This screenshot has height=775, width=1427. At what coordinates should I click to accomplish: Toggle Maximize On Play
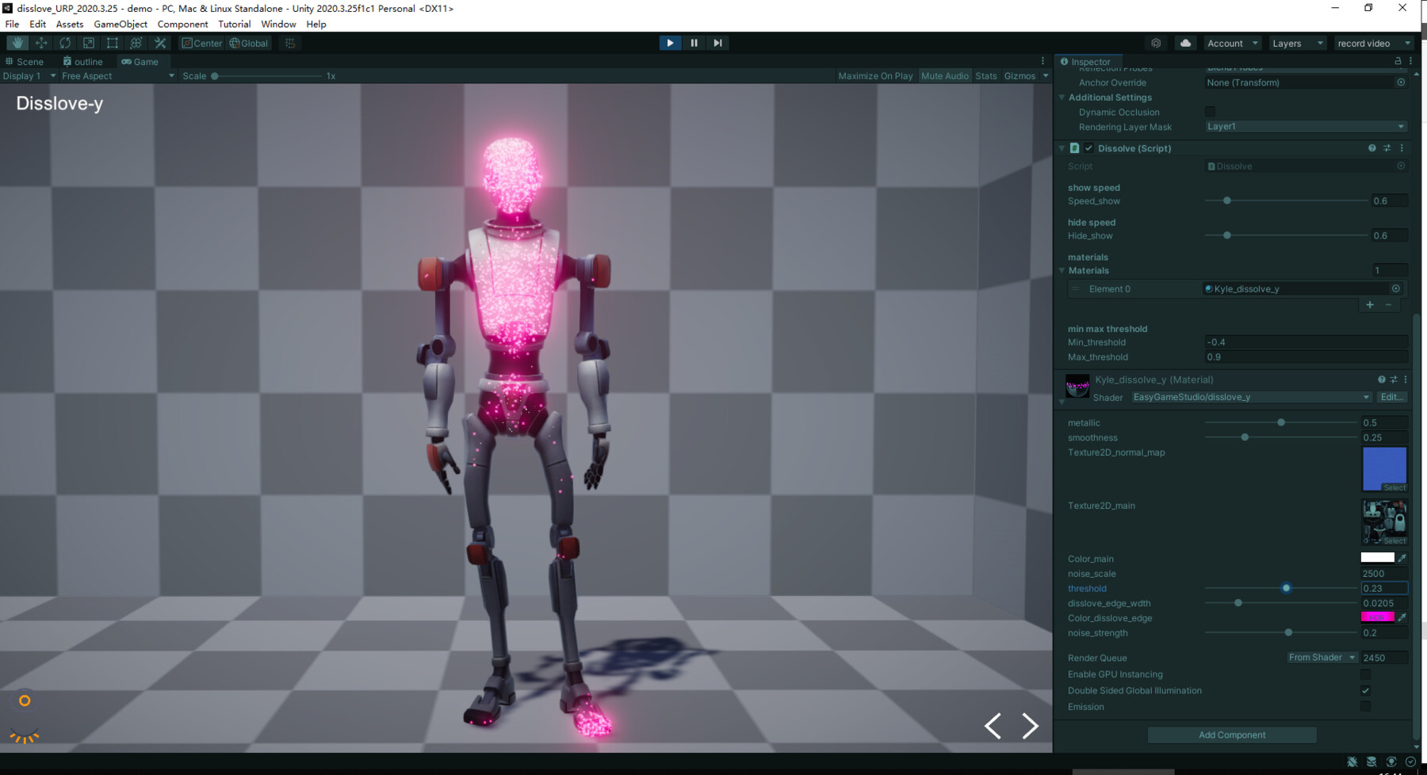(875, 76)
